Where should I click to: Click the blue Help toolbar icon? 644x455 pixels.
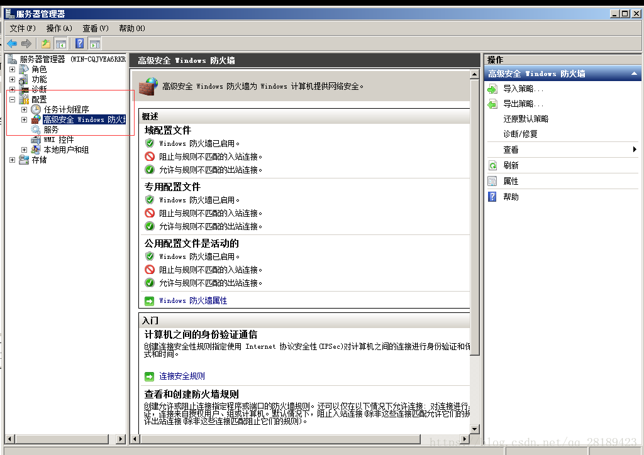point(80,43)
